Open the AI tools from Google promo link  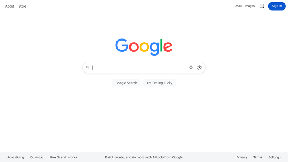click(x=144, y=157)
